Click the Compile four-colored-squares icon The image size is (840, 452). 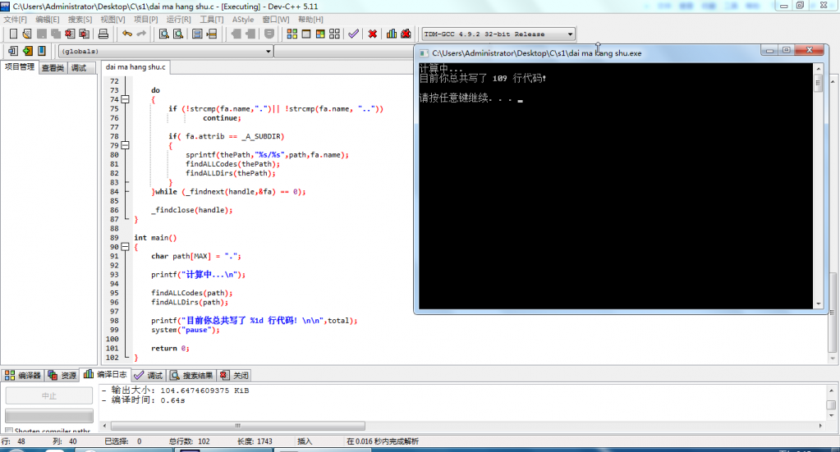[292, 34]
